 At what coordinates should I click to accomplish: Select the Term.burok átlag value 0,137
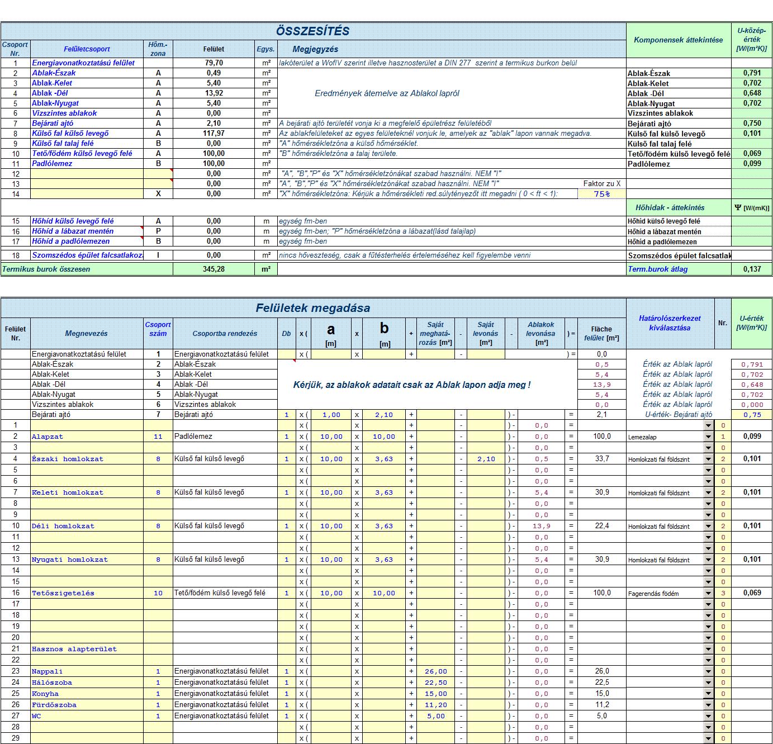[752, 269]
